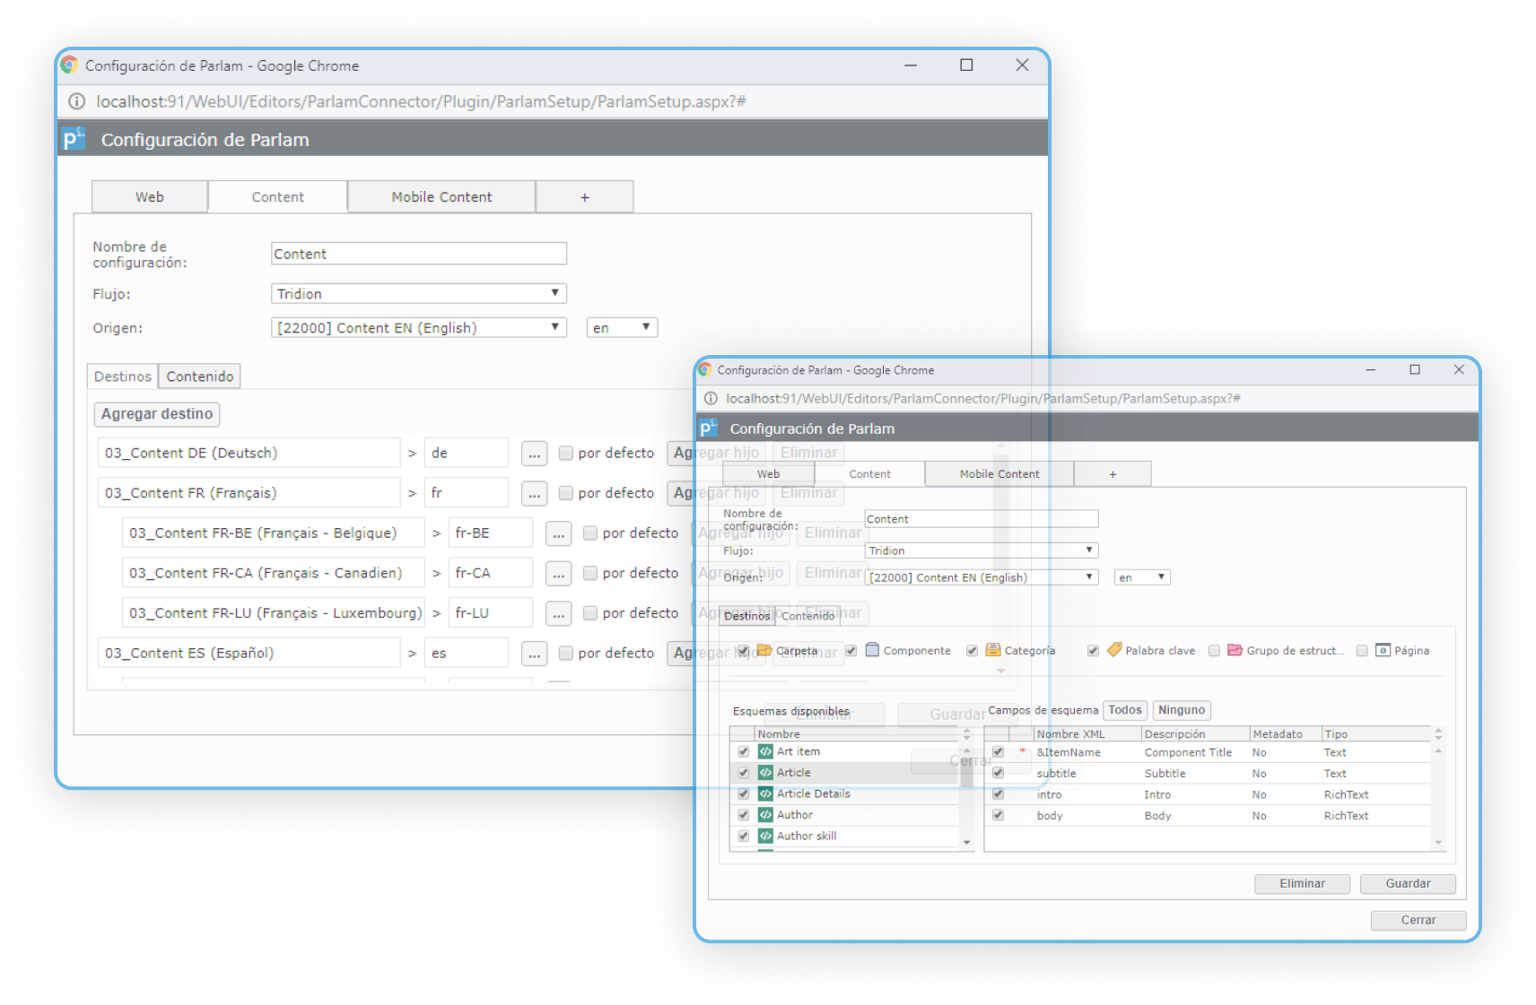Click the schema icon next to Art item
Viewport: 1536px width, 1005px height.
pyautogui.click(x=765, y=751)
